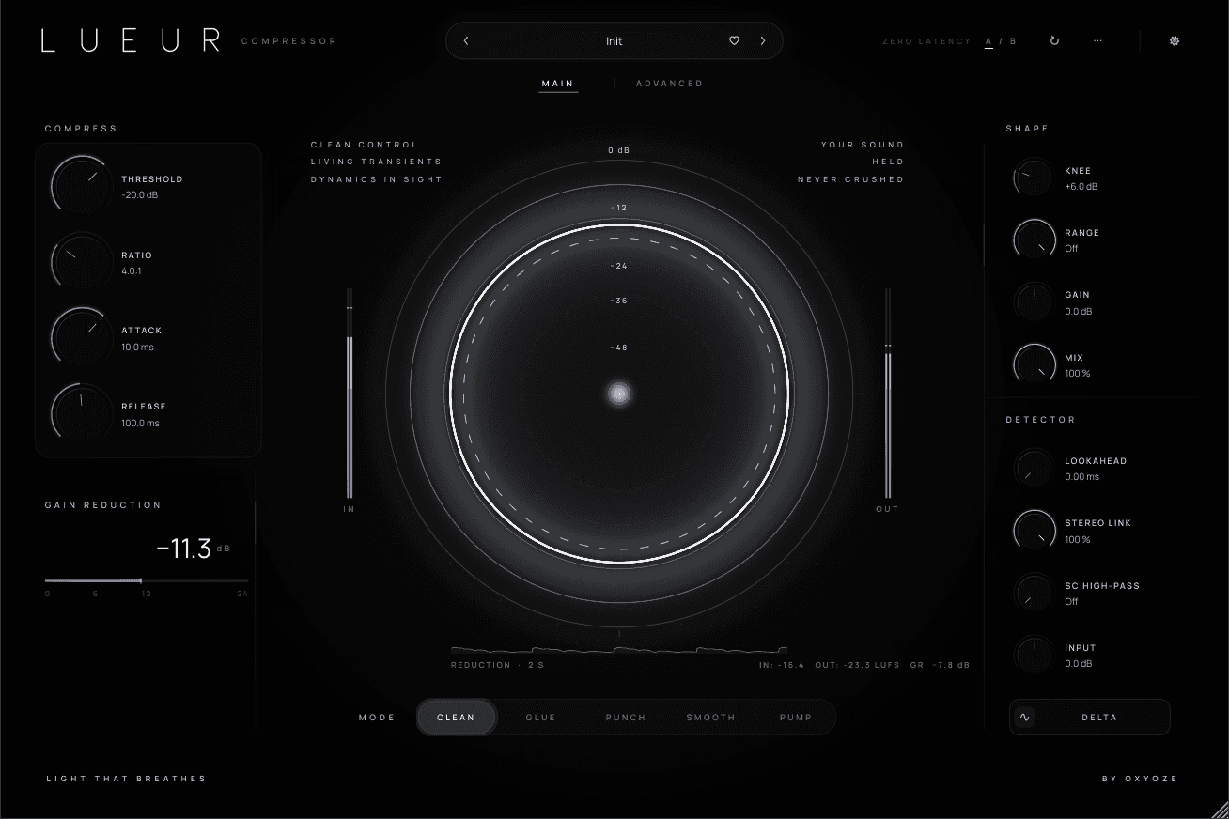Click the gain reduction meter bar
This screenshot has width=1229, height=819.
coord(147,581)
